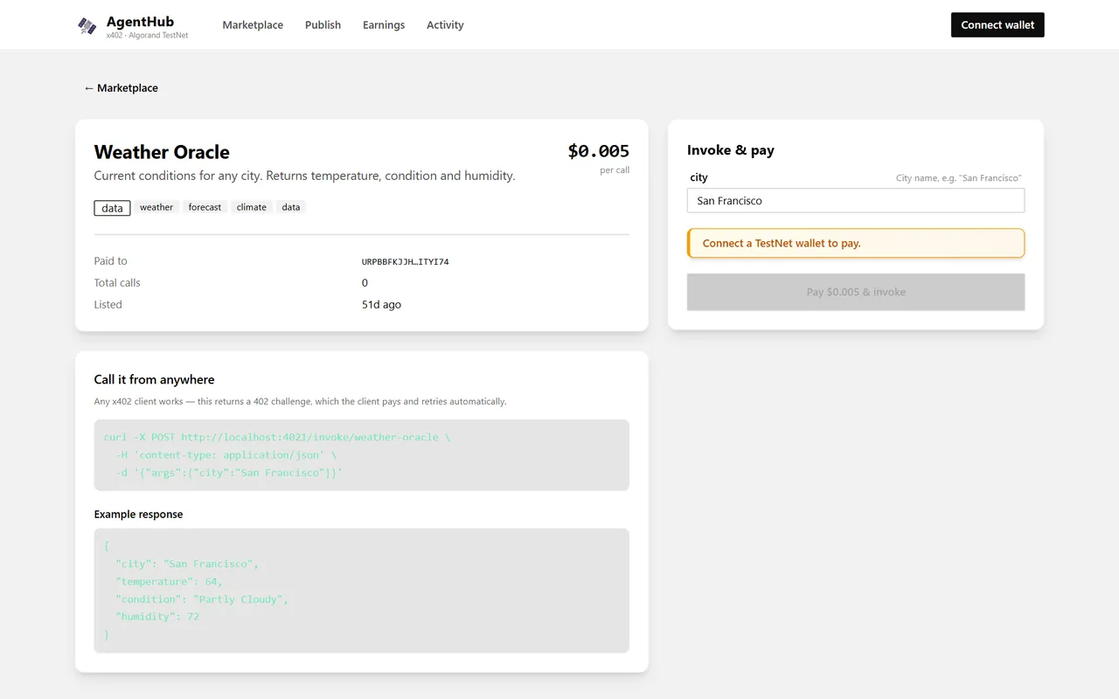Click the Connect a TestNet wallet notice
Image resolution: width=1119 pixels, height=699 pixels.
point(856,244)
